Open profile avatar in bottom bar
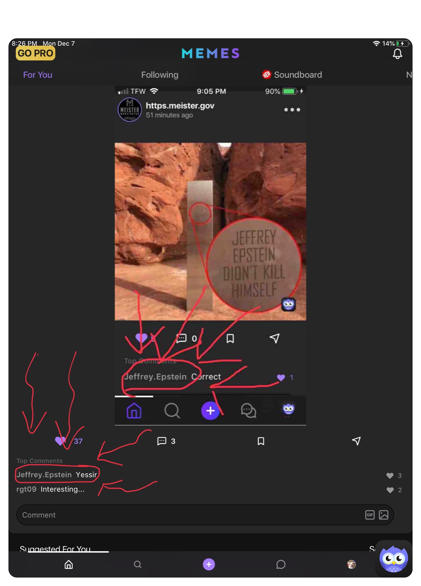The height and width of the screenshot is (586, 421). (x=351, y=564)
